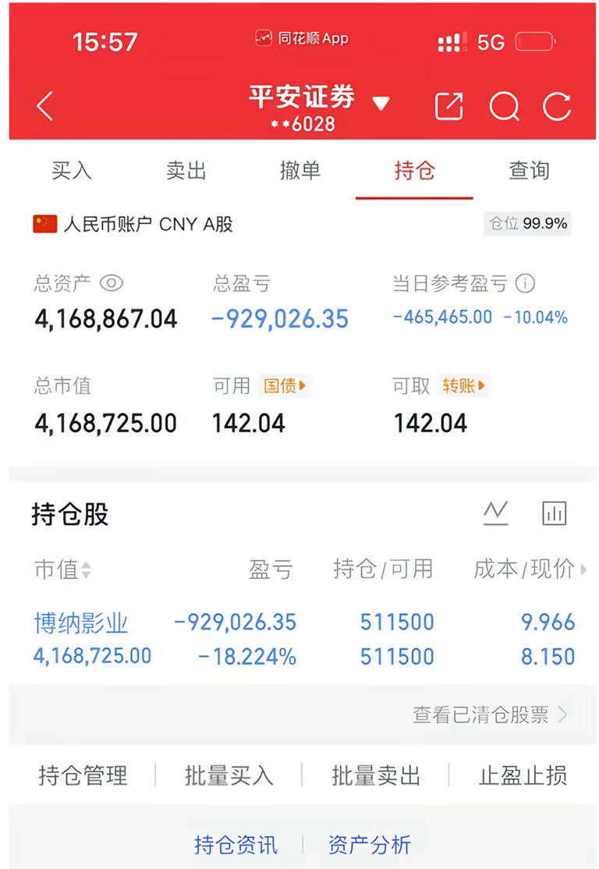
Task: Tap daily loss value -465,465.00
Action: tap(442, 317)
